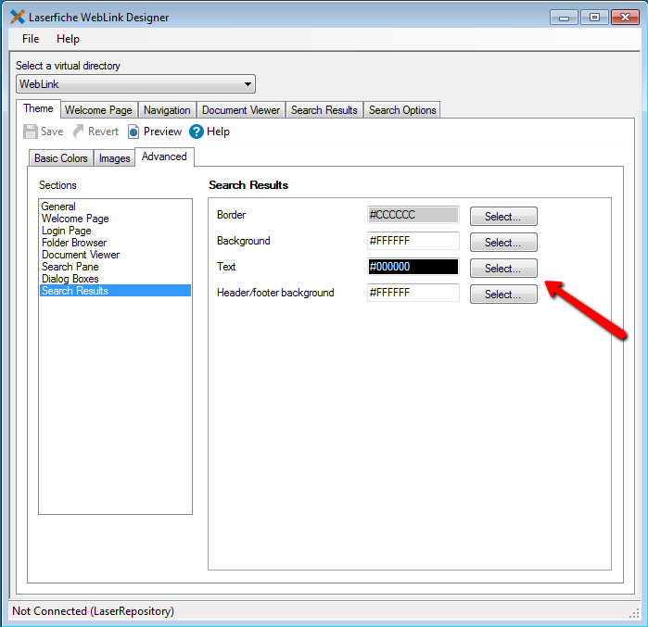Click the Preview toolbar label
The width and height of the screenshot is (648, 627).
coord(162,132)
